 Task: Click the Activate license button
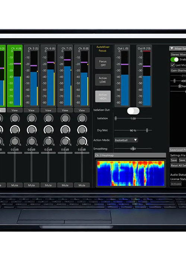[176, 184]
